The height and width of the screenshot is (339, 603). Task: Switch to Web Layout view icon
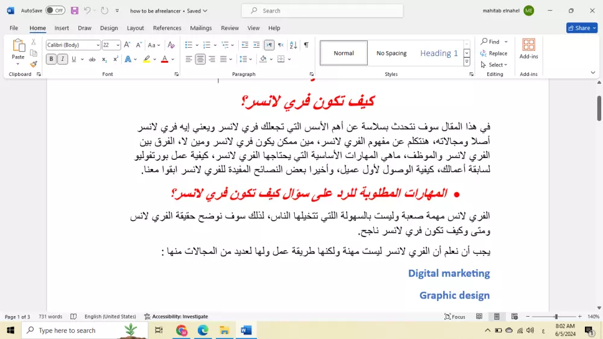[x=514, y=316]
